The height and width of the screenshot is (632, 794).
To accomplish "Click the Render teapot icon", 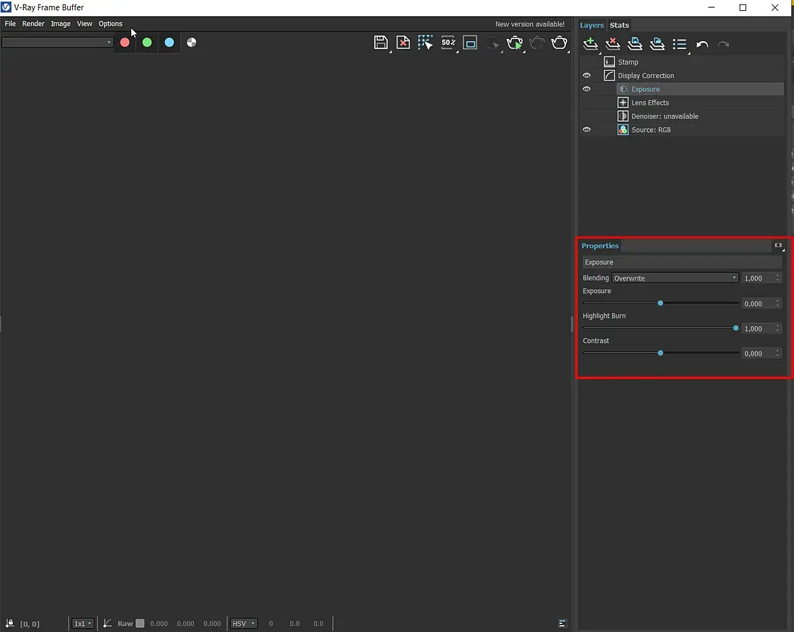I will point(560,42).
